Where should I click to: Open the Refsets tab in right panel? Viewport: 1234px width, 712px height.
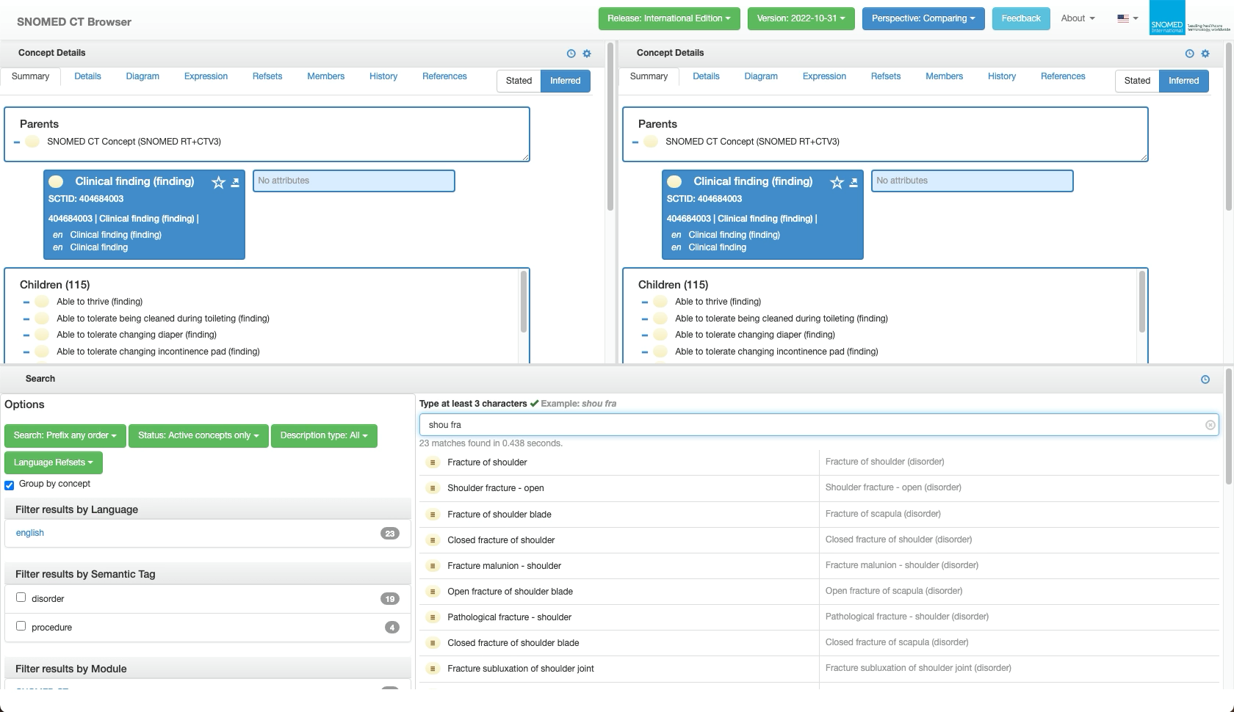coord(886,76)
